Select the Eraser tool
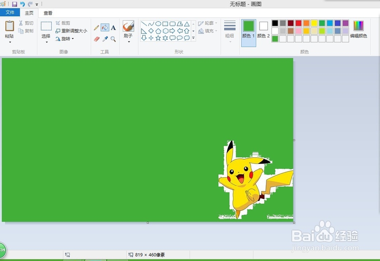 pyautogui.click(x=97, y=39)
